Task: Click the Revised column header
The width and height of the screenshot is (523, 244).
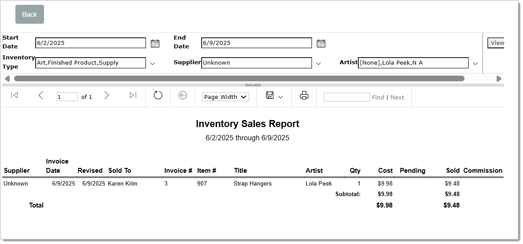Action: pyautogui.click(x=90, y=171)
